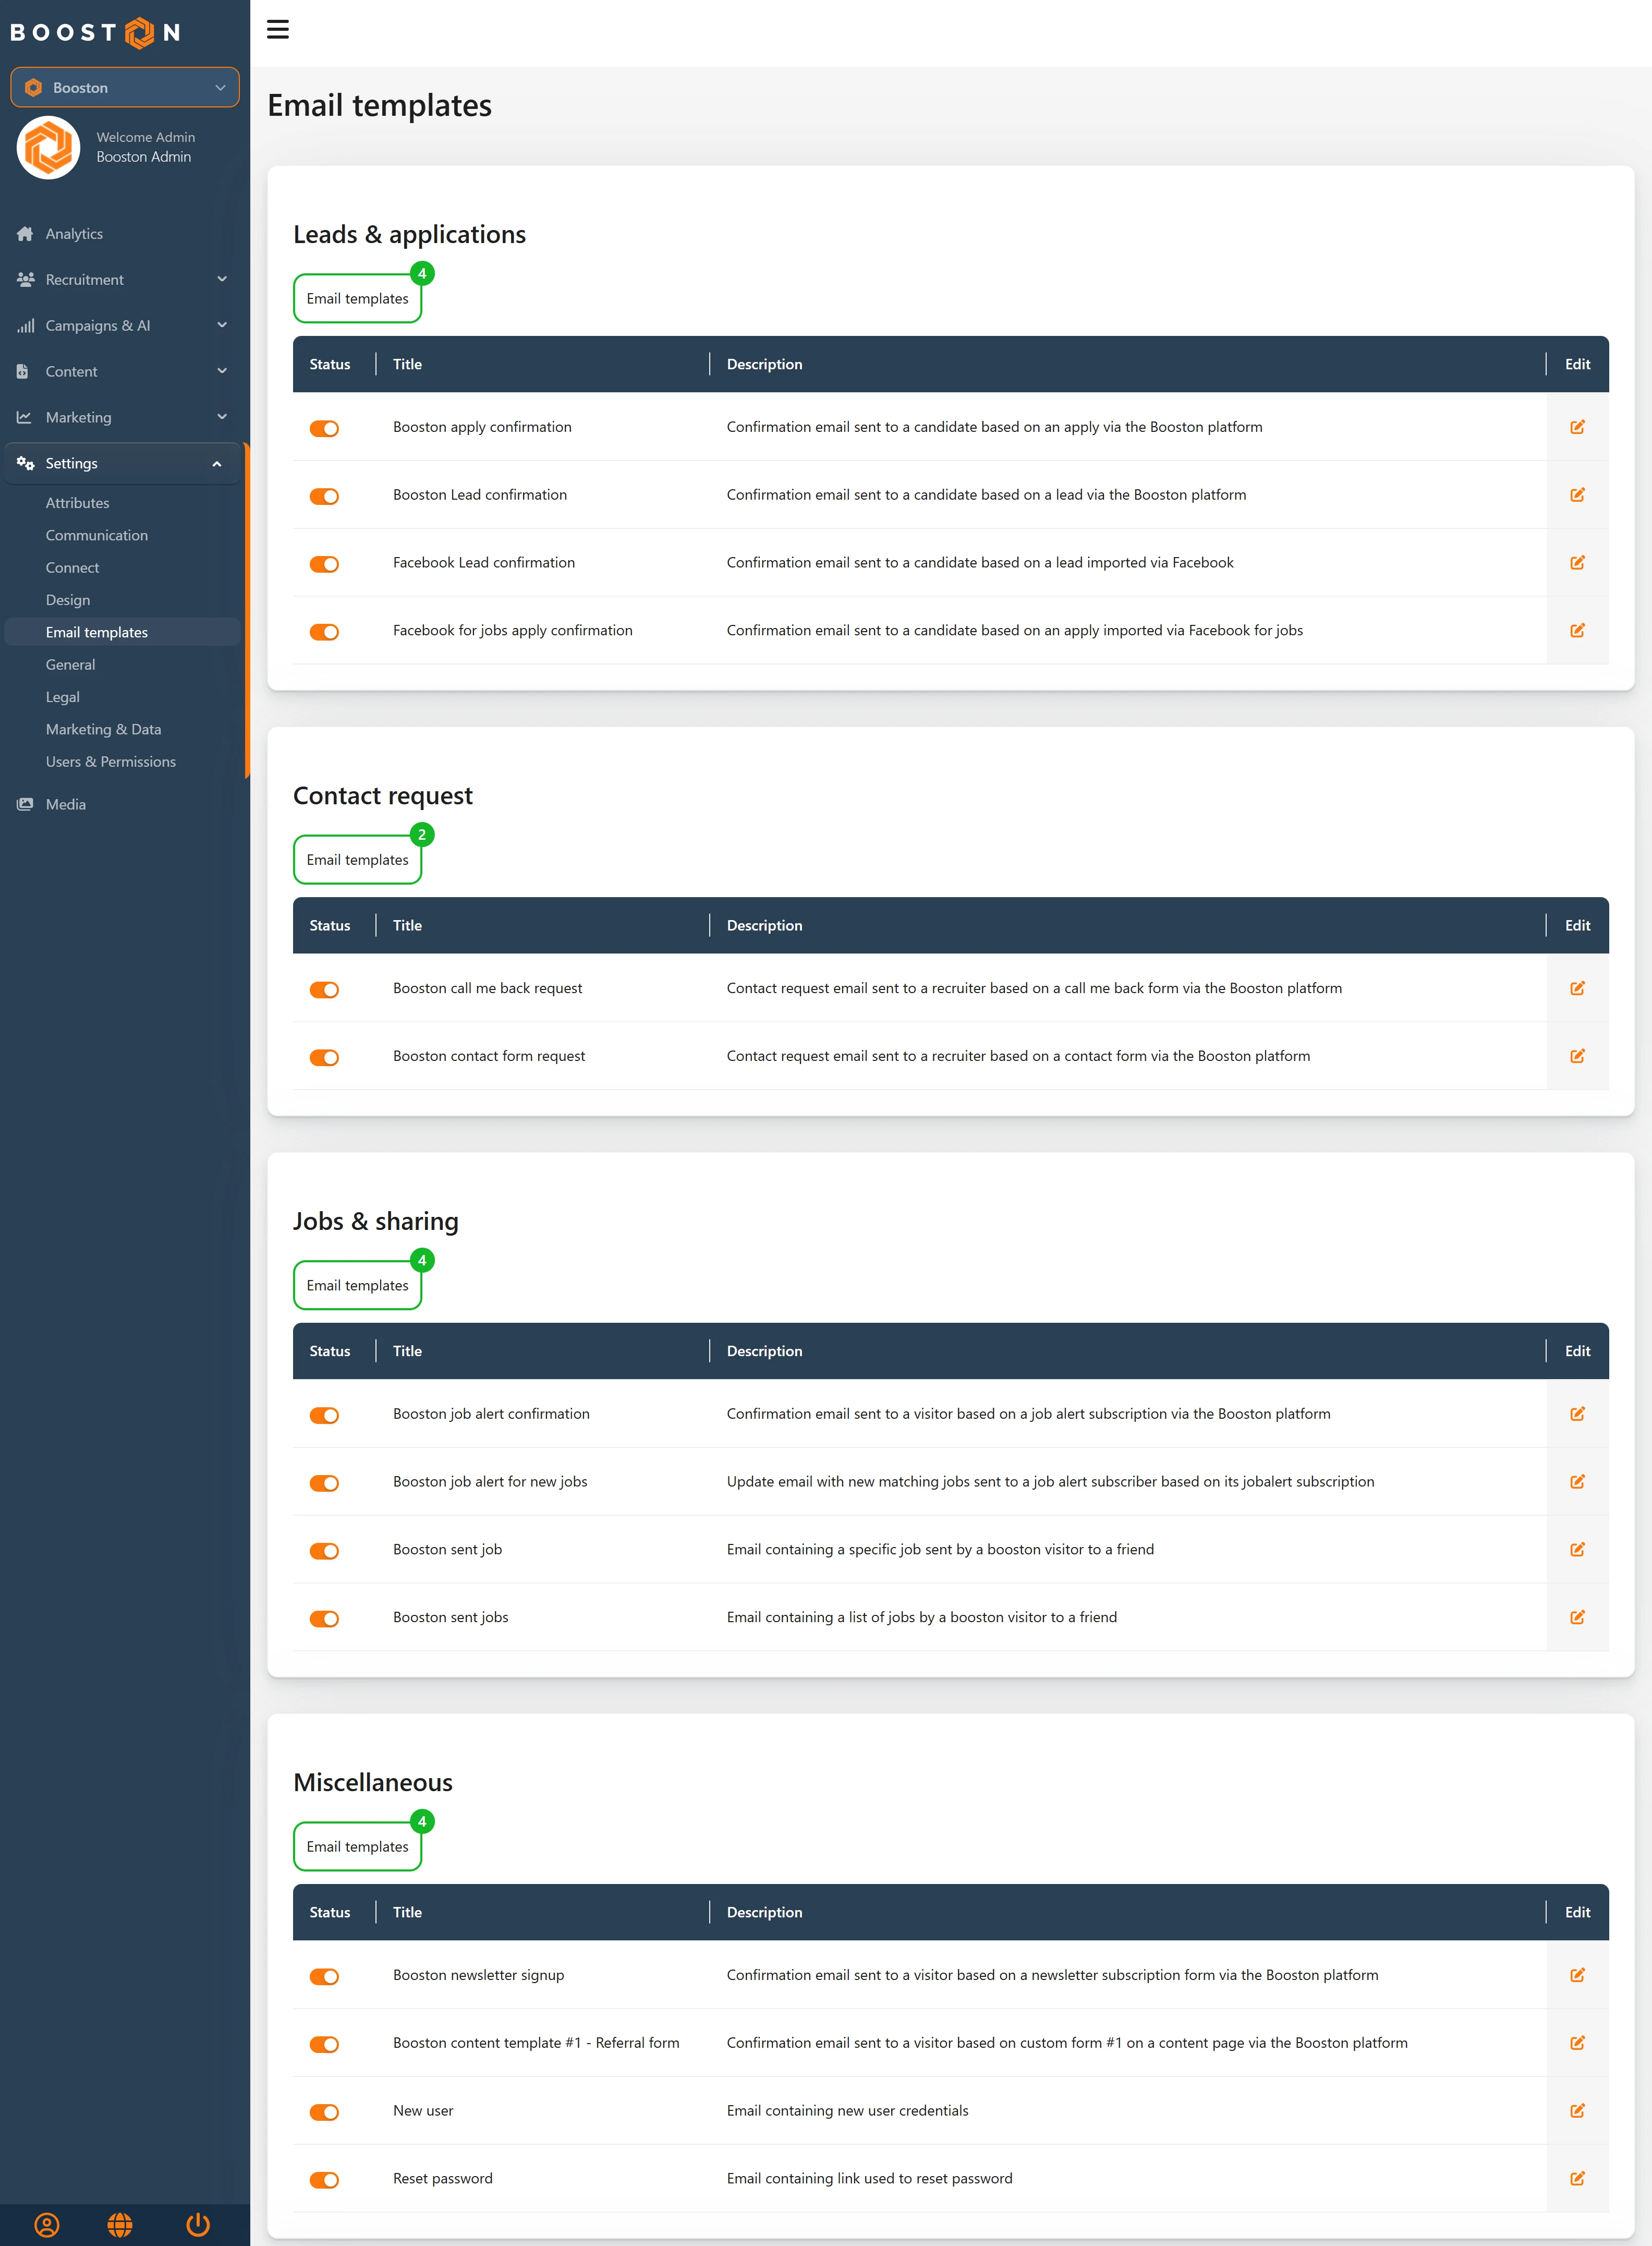Image resolution: width=1652 pixels, height=2246 pixels.
Task: Click Email templates button under Leads & applications
Action: click(x=357, y=299)
